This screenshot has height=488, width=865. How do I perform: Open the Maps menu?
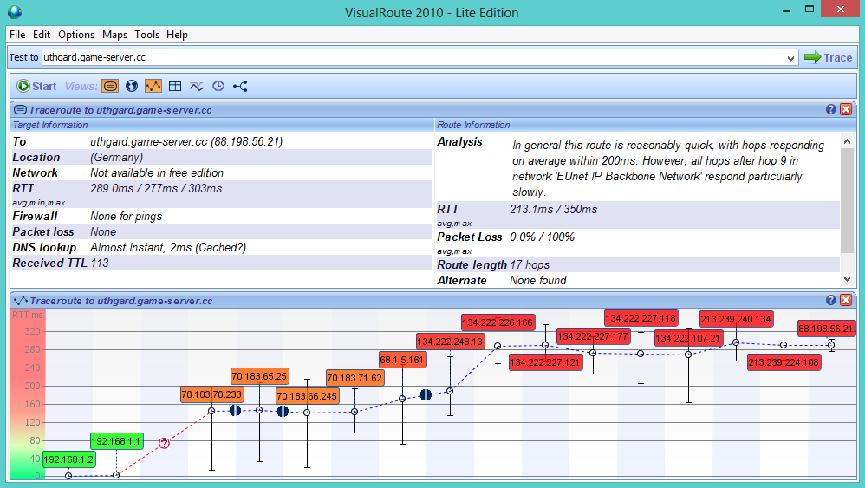[x=114, y=34]
